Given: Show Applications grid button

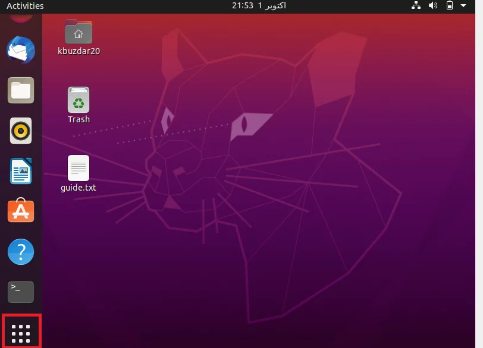Looking at the screenshot, I should point(21,333).
